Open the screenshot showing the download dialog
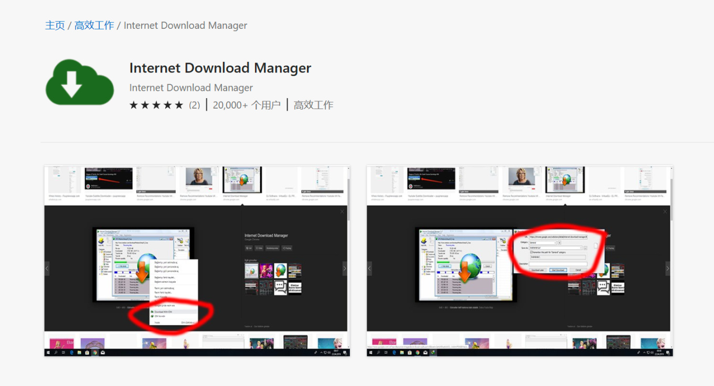The height and width of the screenshot is (386, 714). [x=519, y=261]
